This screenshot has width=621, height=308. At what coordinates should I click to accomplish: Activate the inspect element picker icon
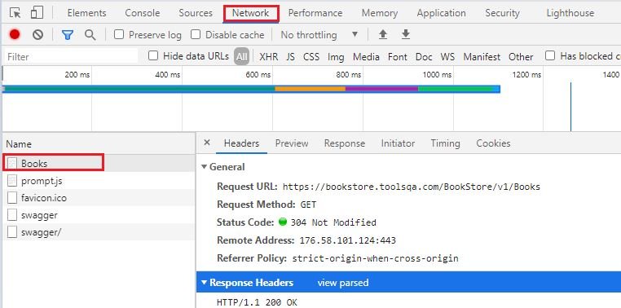tap(15, 13)
